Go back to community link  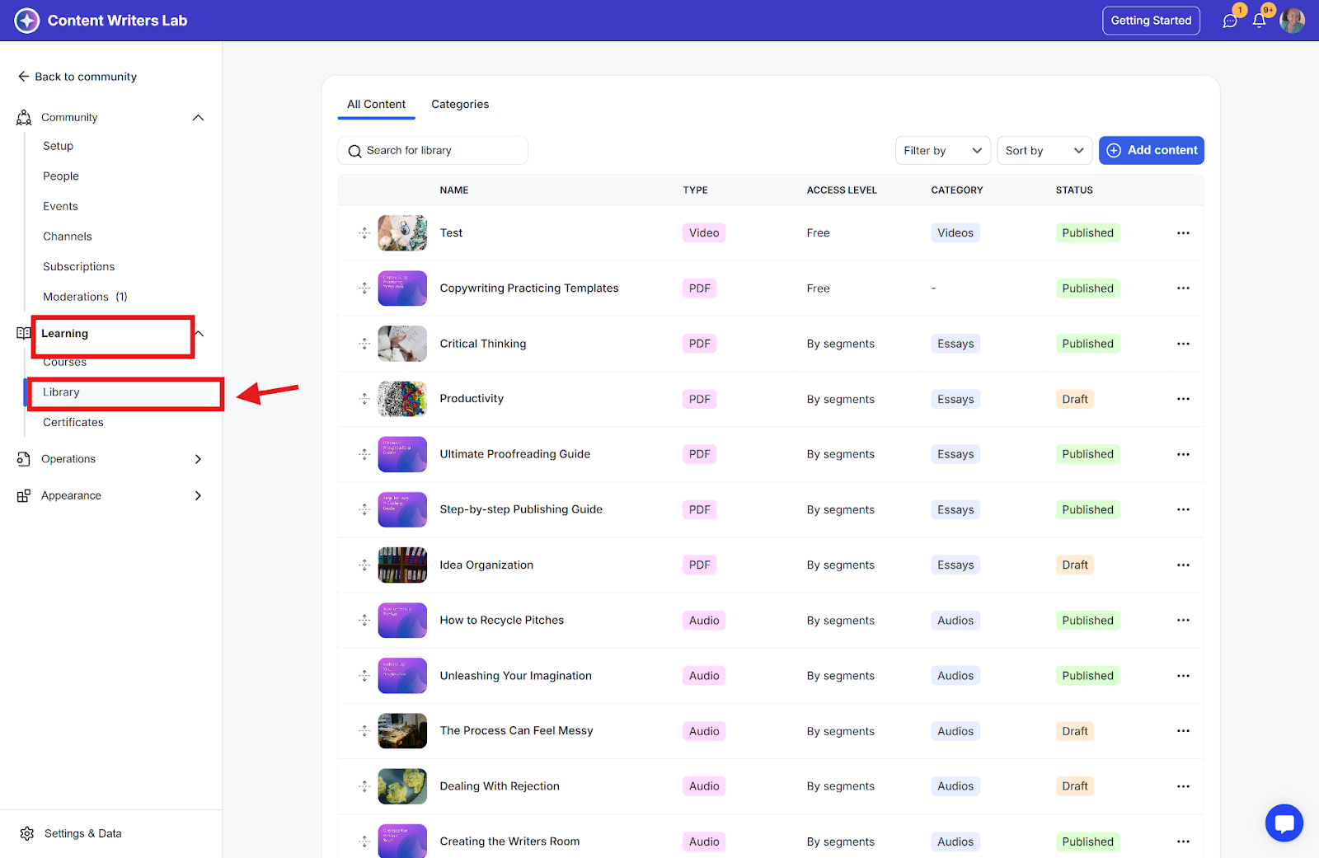tap(77, 77)
